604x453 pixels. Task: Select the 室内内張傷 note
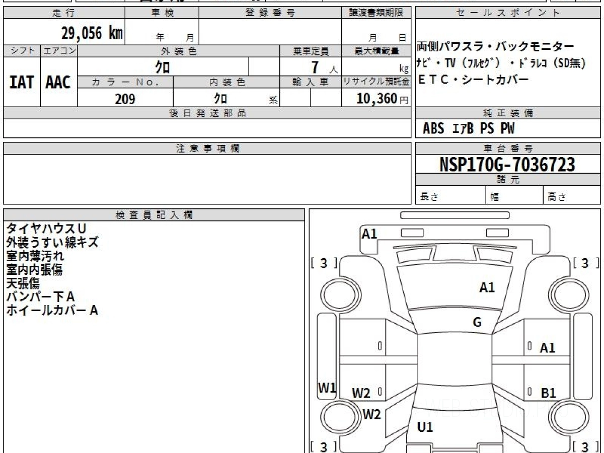34,270
